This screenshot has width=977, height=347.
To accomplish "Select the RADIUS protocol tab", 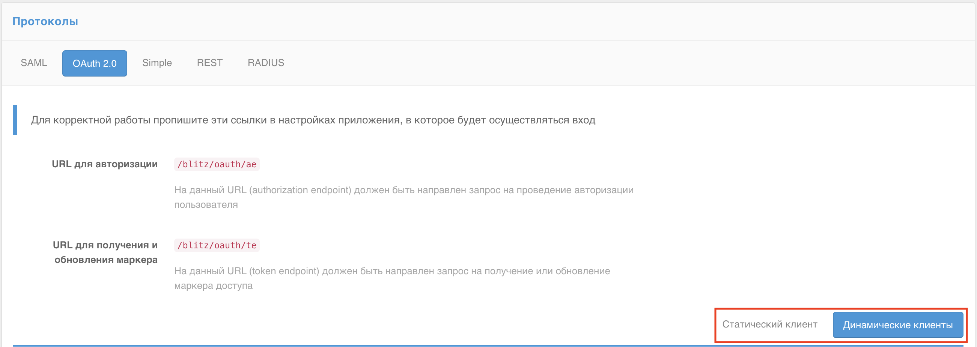I will 265,63.
